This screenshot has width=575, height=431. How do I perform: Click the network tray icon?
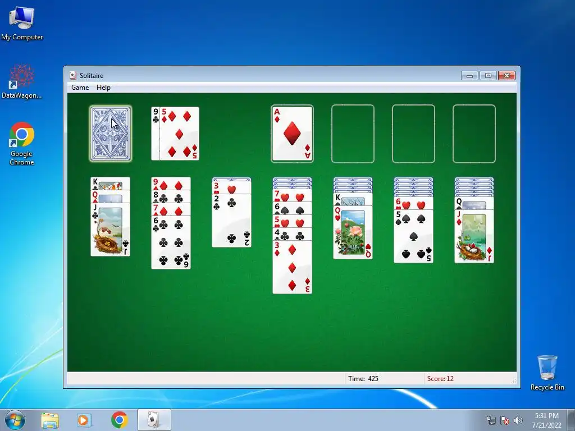491,420
